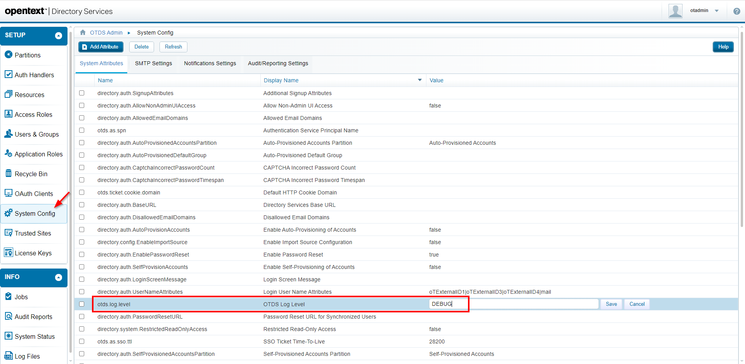
Task: Click the DEBUG value input field
Action: coord(513,304)
